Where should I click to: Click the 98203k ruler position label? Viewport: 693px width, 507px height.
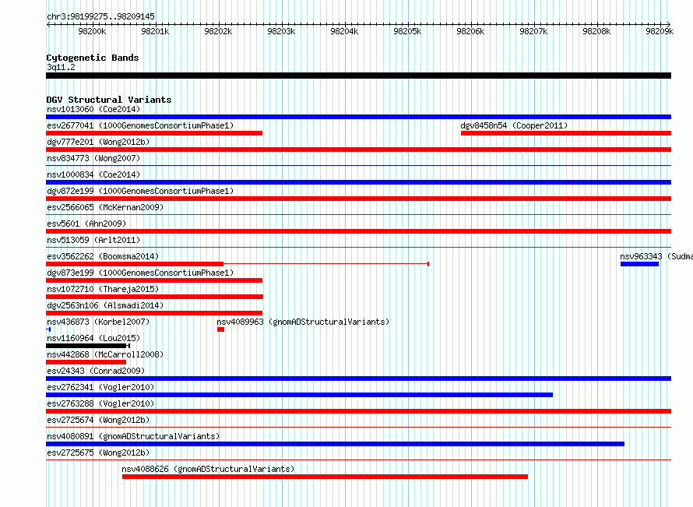click(281, 31)
